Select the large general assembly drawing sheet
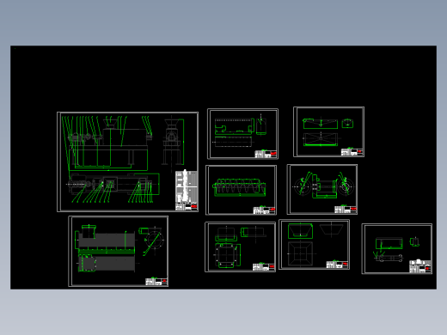Viewport: 447px width, 335px height. coord(127,161)
